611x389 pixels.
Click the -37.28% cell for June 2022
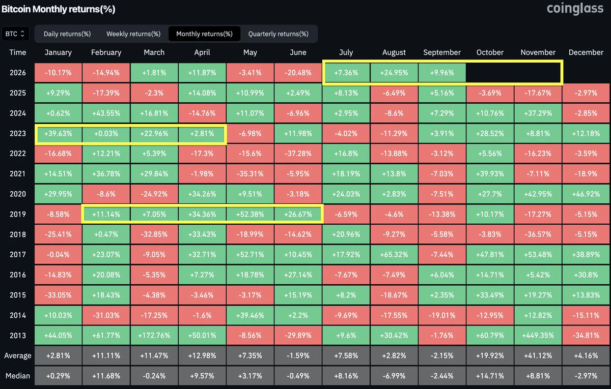298,154
